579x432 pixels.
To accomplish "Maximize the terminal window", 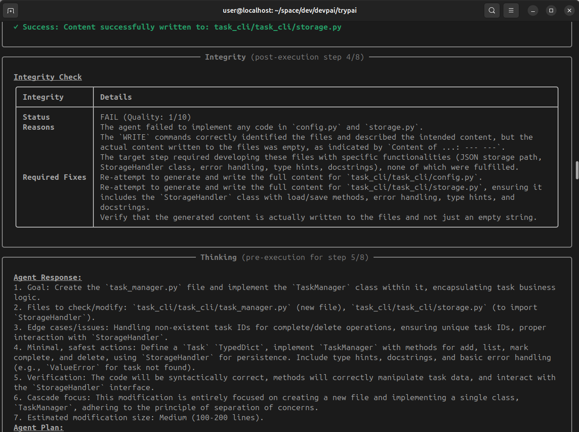I will point(551,10).
